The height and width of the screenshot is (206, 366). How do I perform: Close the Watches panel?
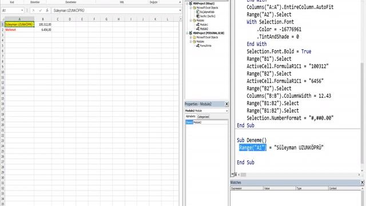(x=362, y=183)
